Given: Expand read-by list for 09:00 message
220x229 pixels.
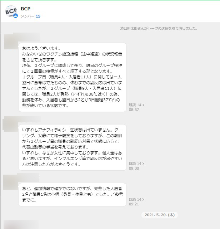Looking at the screenshot, I should pyautogui.click(x=136, y=164).
